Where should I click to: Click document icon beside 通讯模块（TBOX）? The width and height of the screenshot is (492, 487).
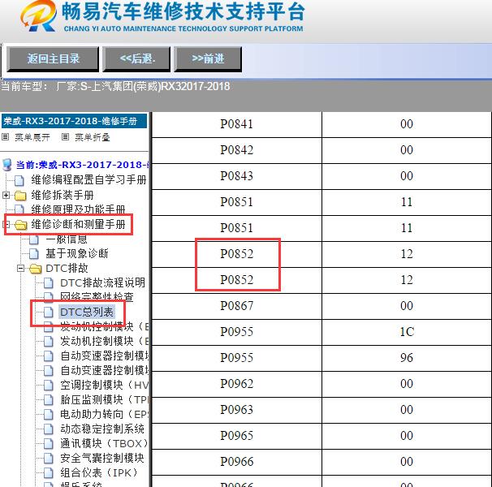49,444
